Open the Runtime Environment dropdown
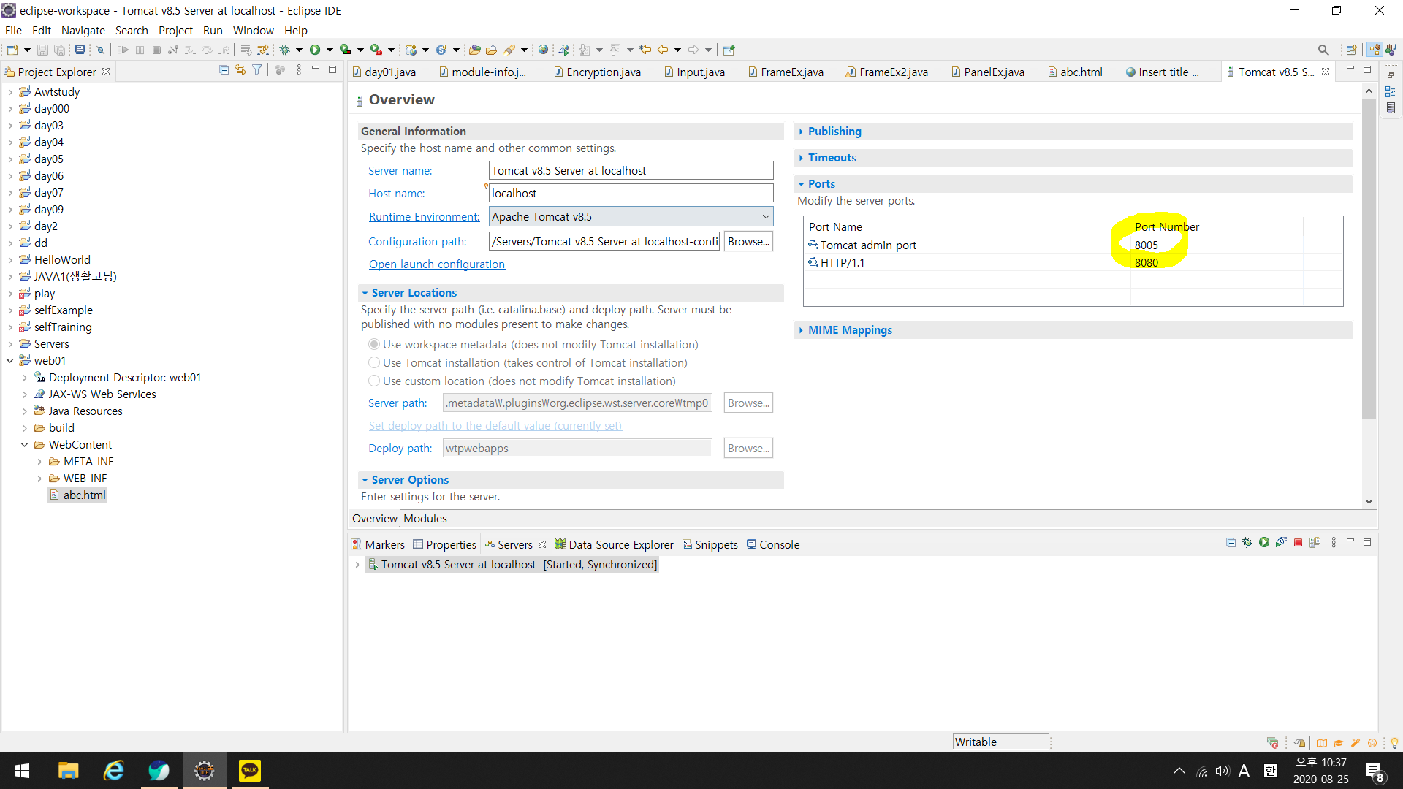Image resolution: width=1403 pixels, height=789 pixels. 765,216
